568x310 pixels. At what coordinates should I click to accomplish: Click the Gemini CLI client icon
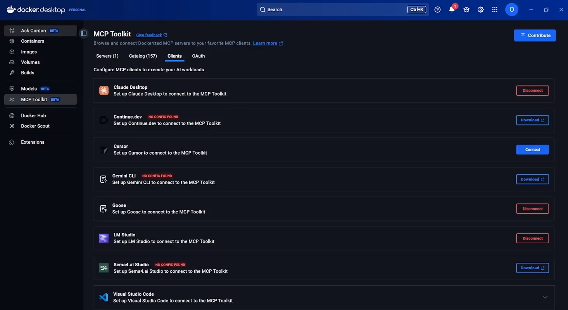(x=104, y=179)
